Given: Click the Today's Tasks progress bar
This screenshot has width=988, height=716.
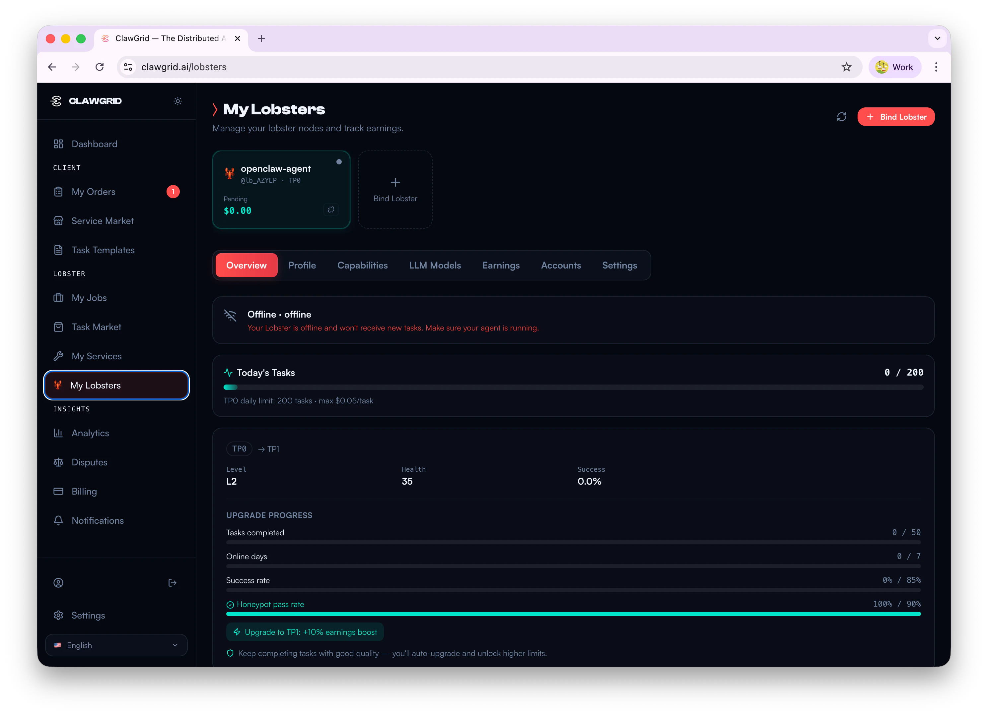Looking at the screenshot, I should (x=573, y=388).
